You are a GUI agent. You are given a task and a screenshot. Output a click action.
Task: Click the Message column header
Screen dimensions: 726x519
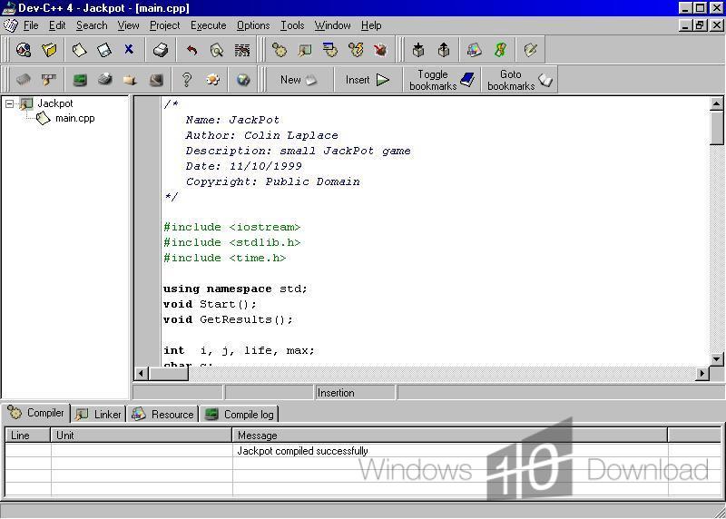(x=449, y=436)
